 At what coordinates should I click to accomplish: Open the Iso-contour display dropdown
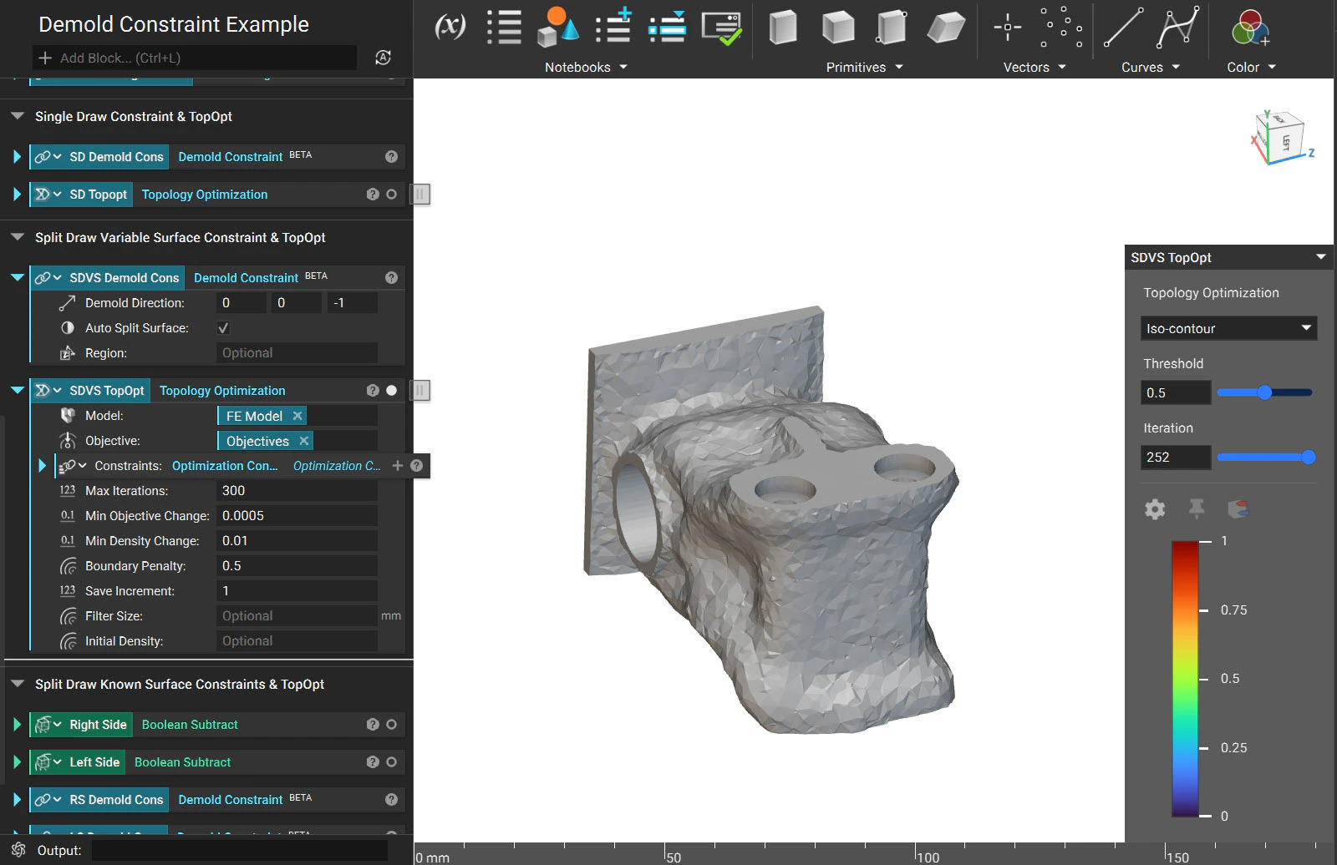pyautogui.click(x=1228, y=328)
